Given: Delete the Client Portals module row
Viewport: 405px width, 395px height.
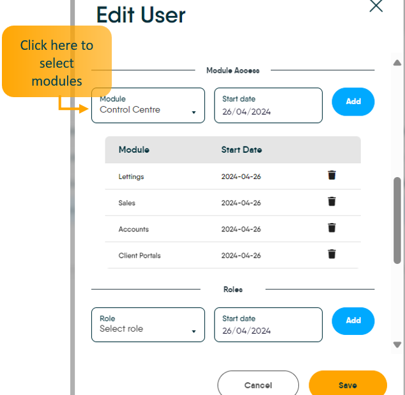Looking at the screenshot, I should [x=332, y=254].
